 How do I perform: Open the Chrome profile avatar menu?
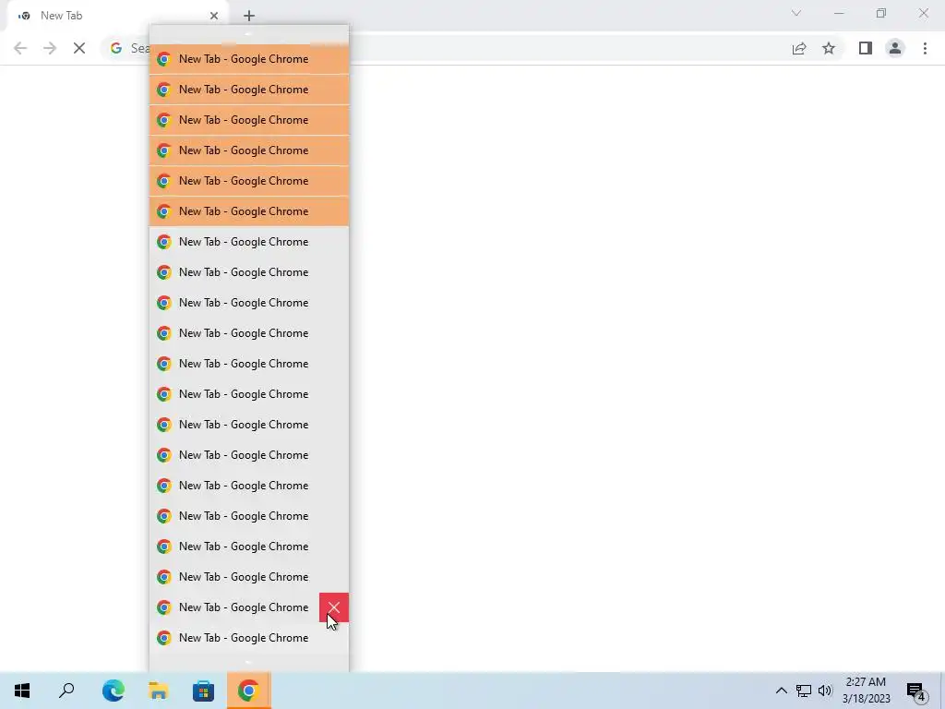895,48
